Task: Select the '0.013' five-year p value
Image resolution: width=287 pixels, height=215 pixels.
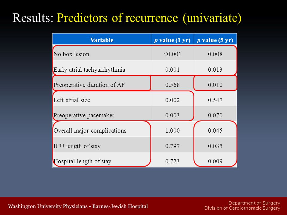Action: coord(215,70)
